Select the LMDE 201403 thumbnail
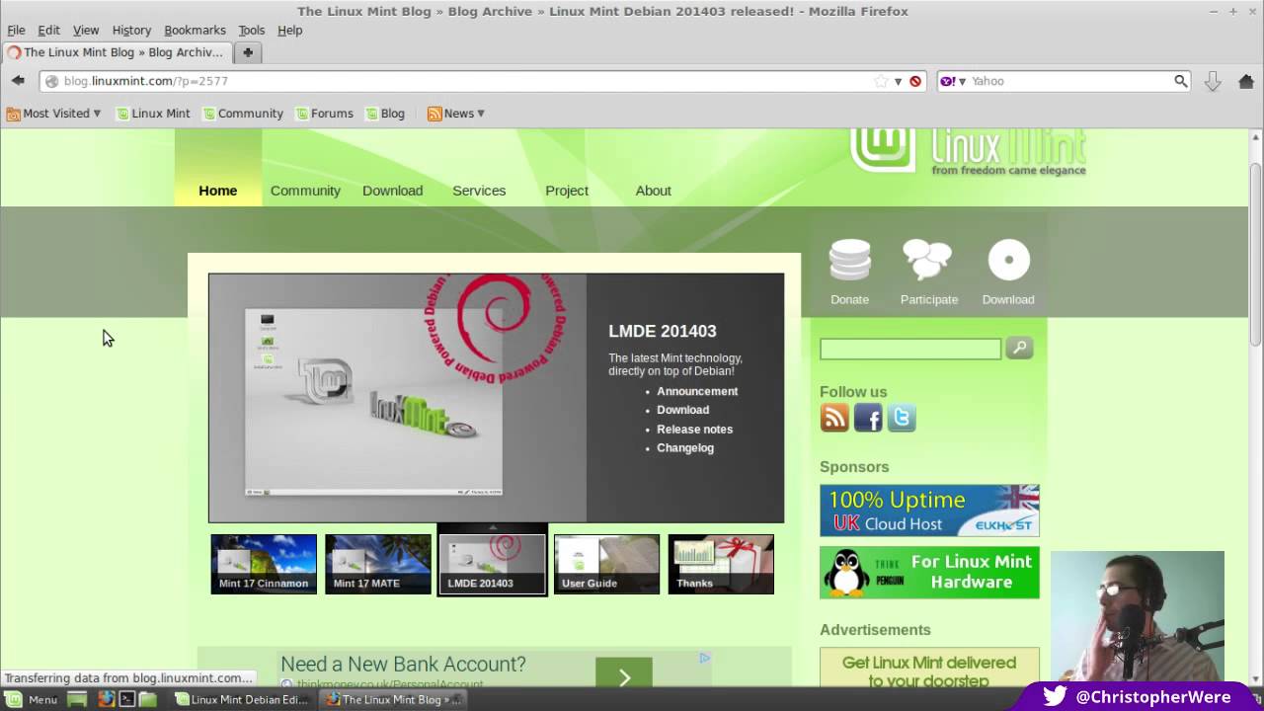The height and width of the screenshot is (711, 1264). click(493, 564)
